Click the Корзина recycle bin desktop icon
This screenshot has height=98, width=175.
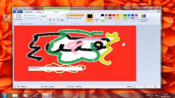pos(7,18)
